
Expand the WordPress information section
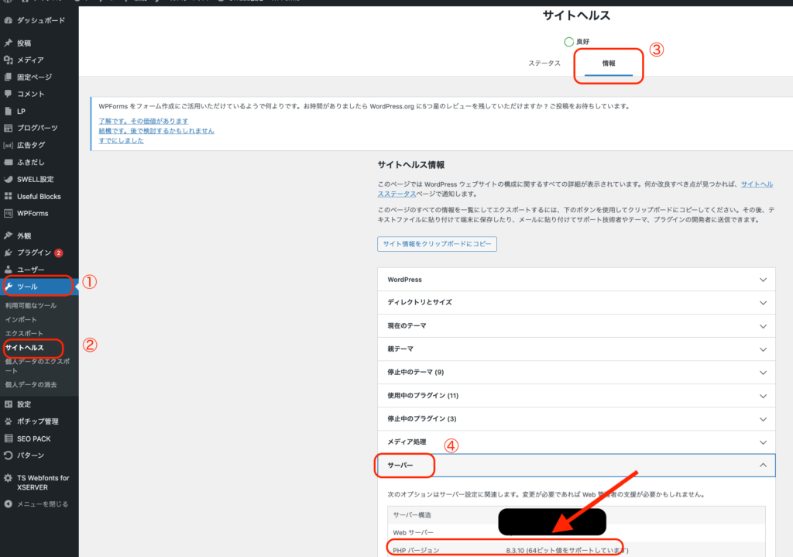pos(574,280)
